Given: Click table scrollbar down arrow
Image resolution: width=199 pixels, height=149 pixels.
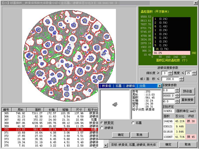Looking at the screenshot, I should point(105,146).
